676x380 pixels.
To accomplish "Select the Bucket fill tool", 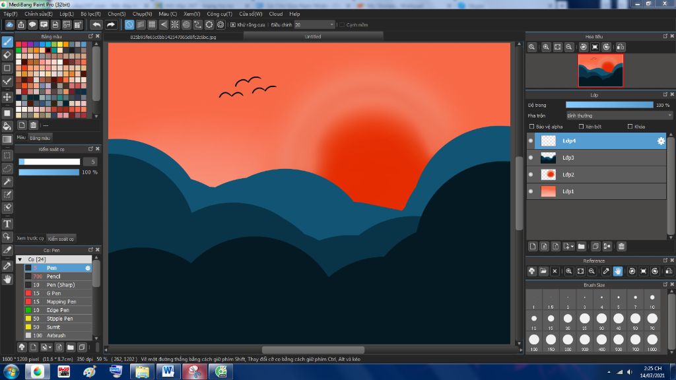I will pyautogui.click(x=7, y=126).
